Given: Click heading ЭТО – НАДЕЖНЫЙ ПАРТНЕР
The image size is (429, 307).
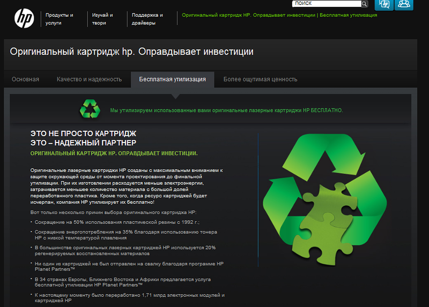Looking at the screenshot, I should 83,143.
